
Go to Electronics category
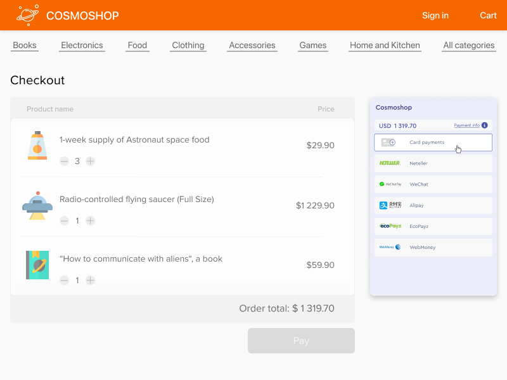(82, 46)
